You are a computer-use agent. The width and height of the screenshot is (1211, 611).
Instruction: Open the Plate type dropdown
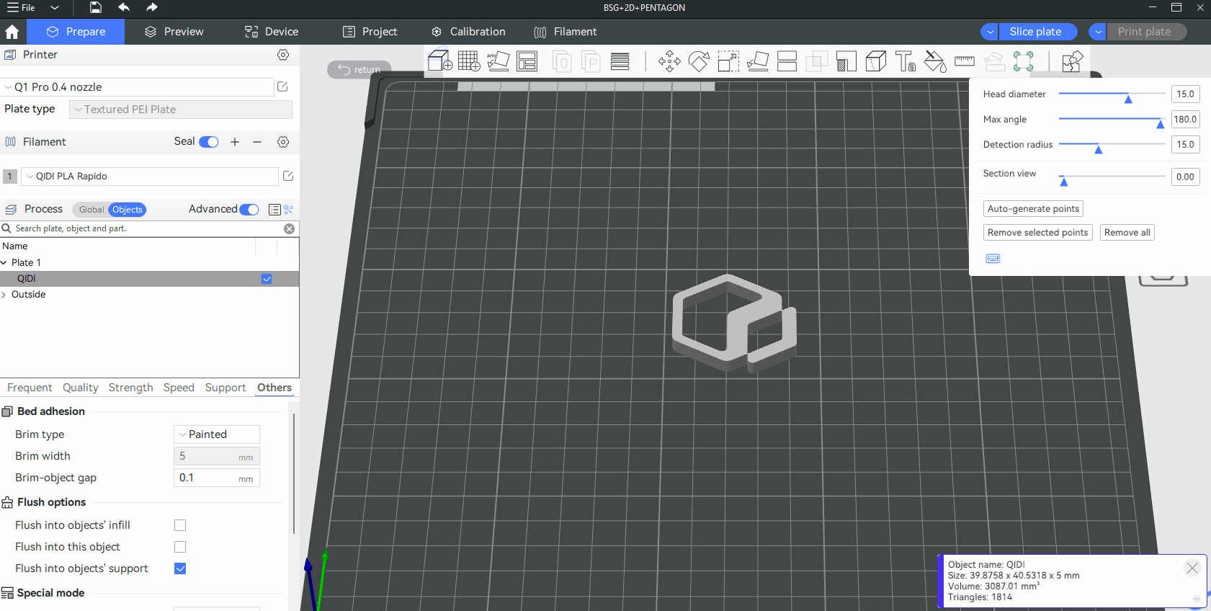tap(180, 110)
